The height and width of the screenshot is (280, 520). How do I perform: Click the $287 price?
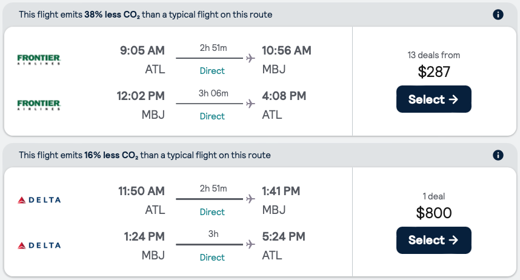tap(434, 72)
